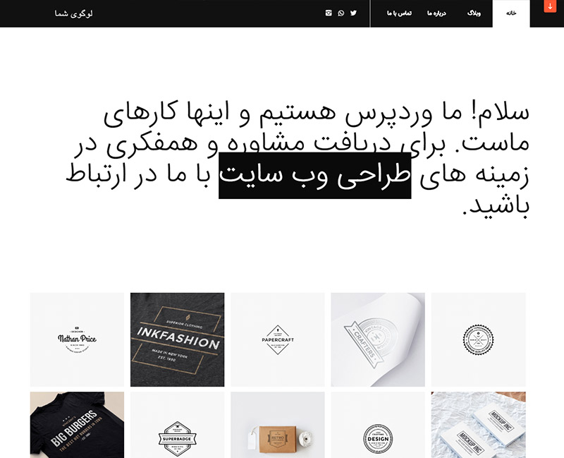Open the Retro cardboard box thumbnail
Image resolution: width=564 pixels, height=458 pixels.
[x=278, y=425]
